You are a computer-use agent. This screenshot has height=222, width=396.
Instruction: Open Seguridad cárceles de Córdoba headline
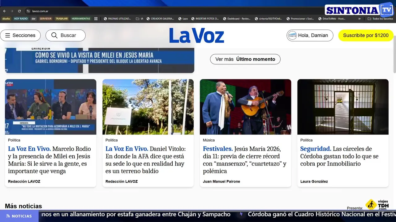click(x=339, y=156)
